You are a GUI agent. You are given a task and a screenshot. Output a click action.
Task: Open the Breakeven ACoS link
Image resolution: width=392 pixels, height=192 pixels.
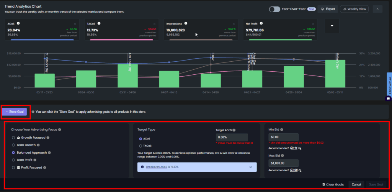click(157, 167)
